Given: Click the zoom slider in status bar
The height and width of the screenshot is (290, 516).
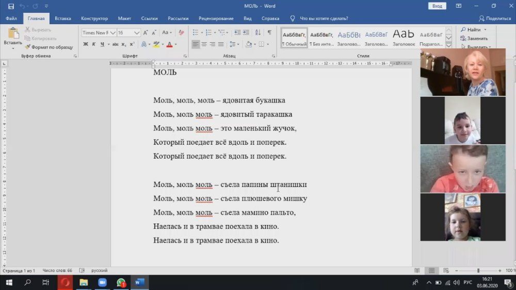Looking at the screenshot, I should [x=478, y=270].
